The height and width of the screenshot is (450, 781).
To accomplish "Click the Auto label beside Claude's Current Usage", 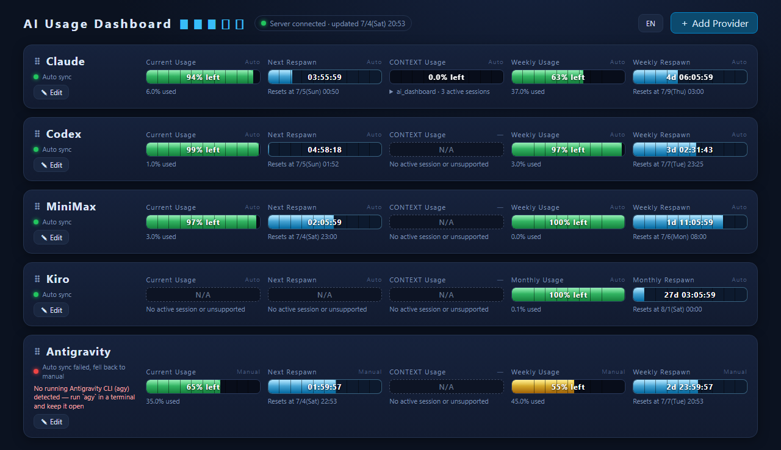I will point(253,62).
